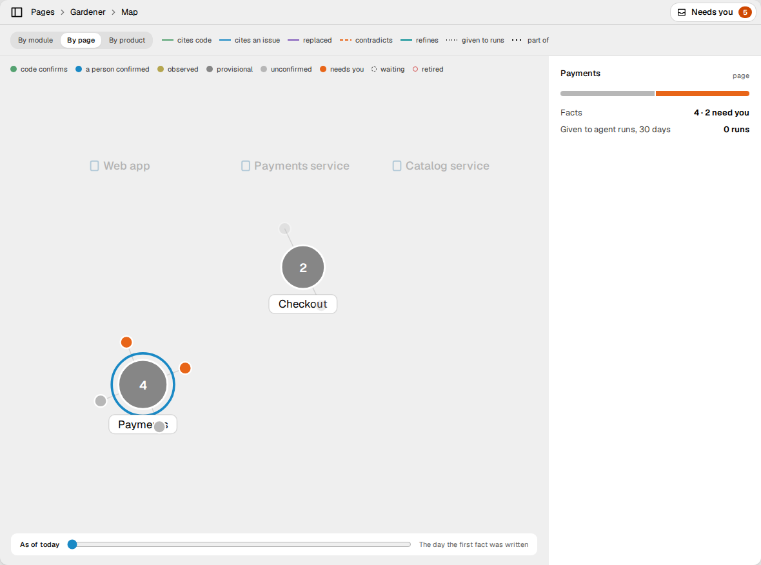Click the orange 5 notification badge
This screenshot has width=761, height=565.
click(745, 12)
